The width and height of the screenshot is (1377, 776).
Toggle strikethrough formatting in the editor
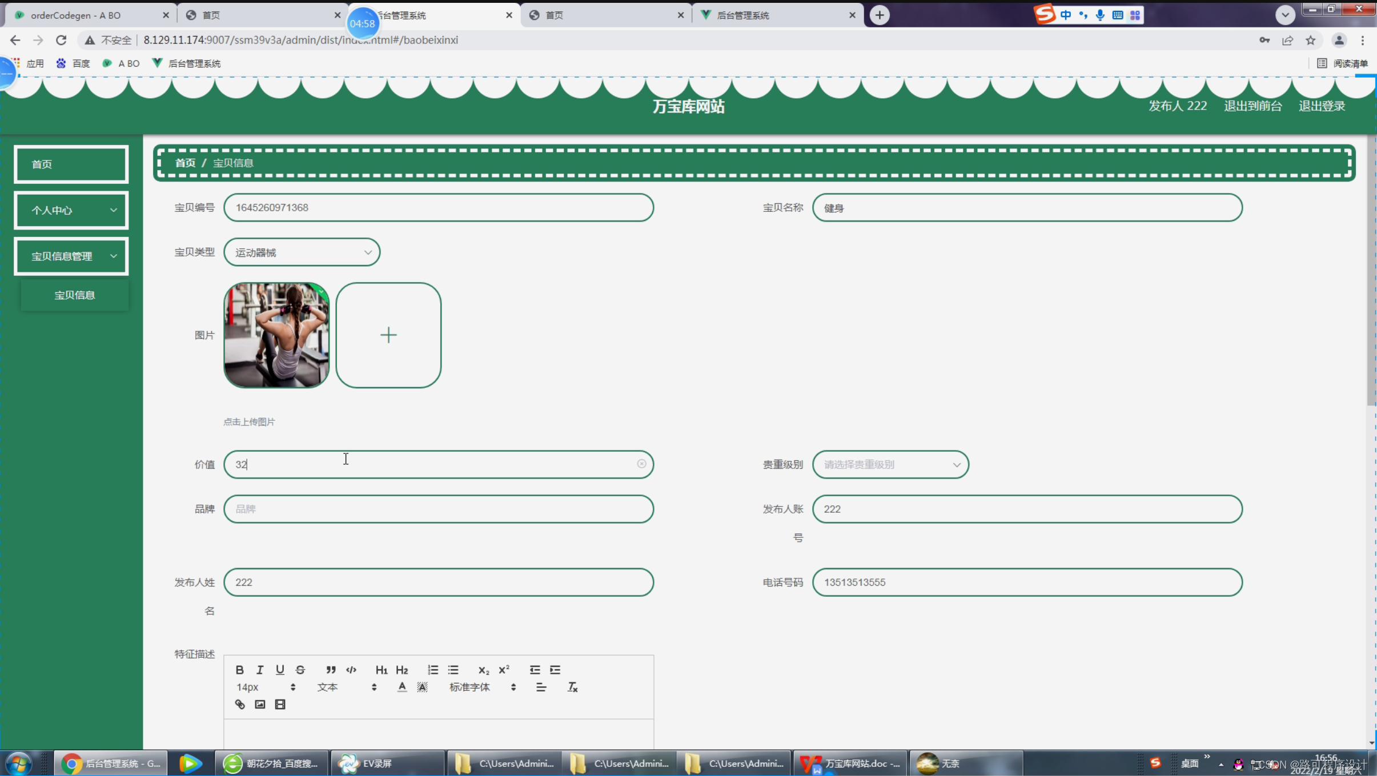[300, 670]
